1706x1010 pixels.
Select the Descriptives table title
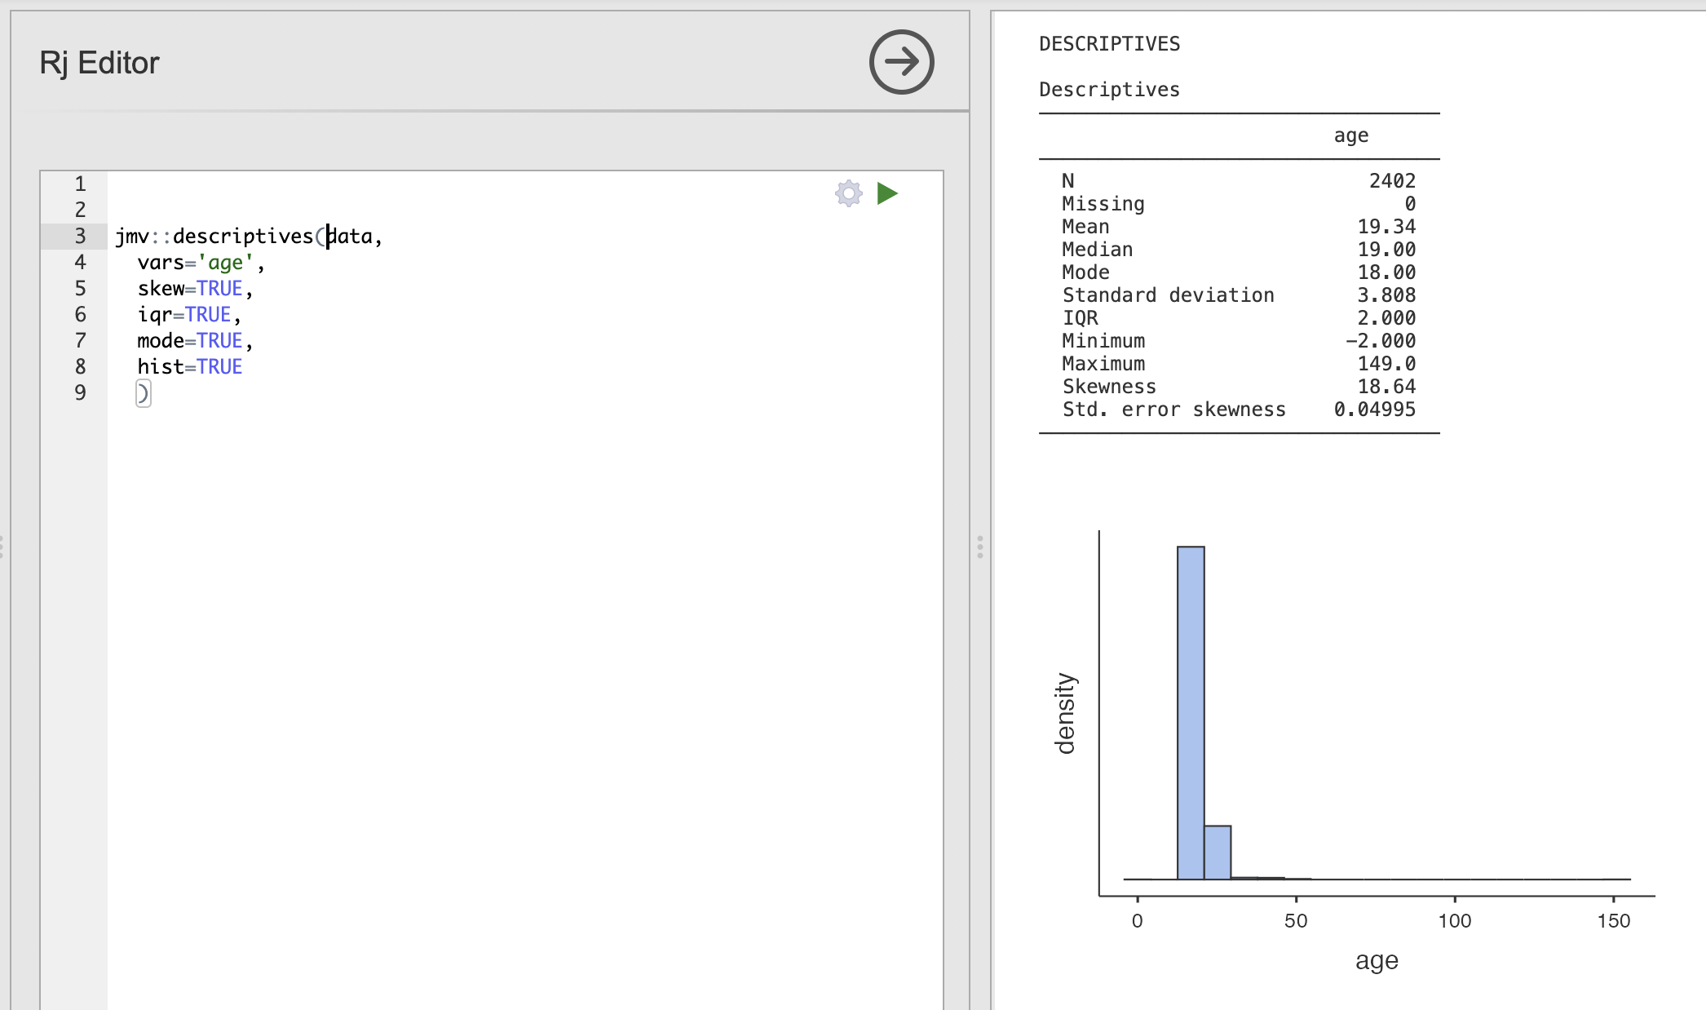[x=1109, y=90]
